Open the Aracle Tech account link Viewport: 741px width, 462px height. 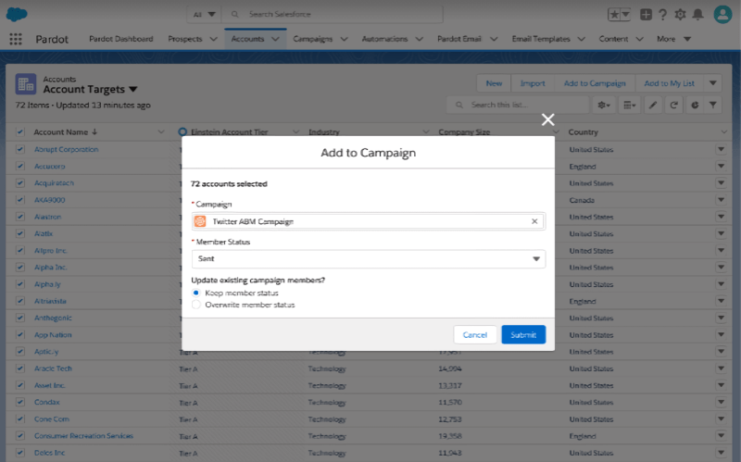pyautogui.click(x=53, y=368)
